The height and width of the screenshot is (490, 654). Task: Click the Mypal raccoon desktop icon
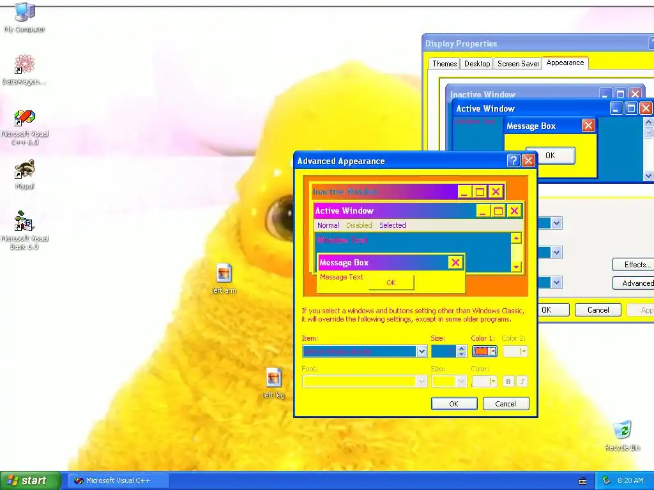click(25, 174)
